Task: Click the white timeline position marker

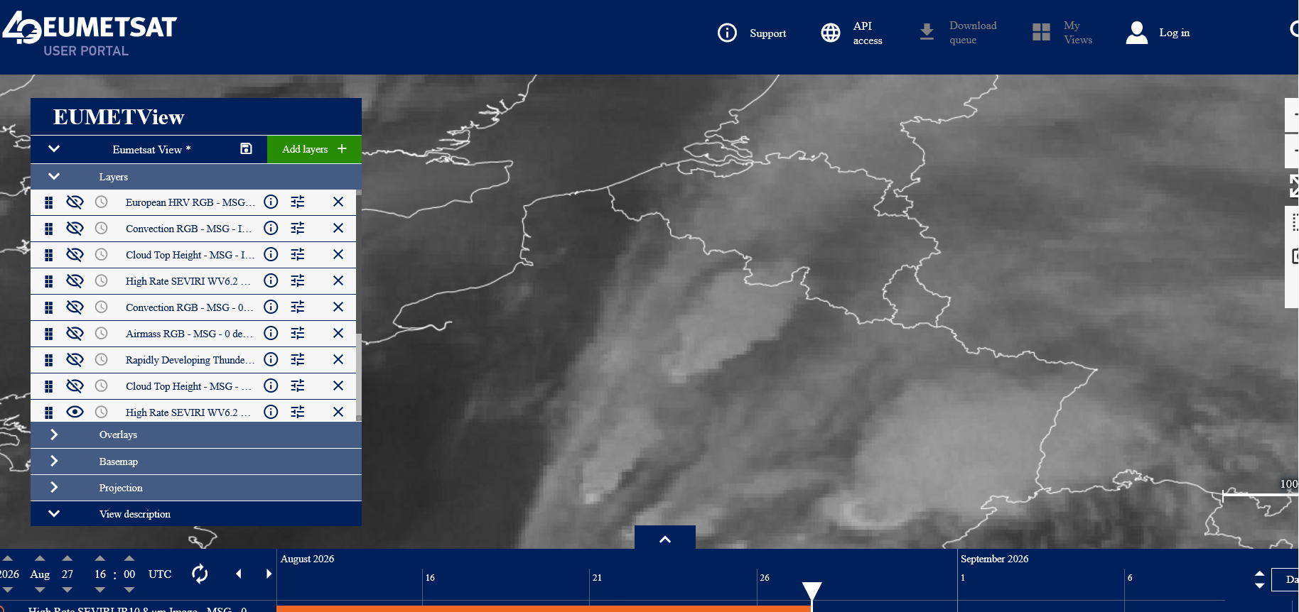Action: pyautogui.click(x=812, y=592)
